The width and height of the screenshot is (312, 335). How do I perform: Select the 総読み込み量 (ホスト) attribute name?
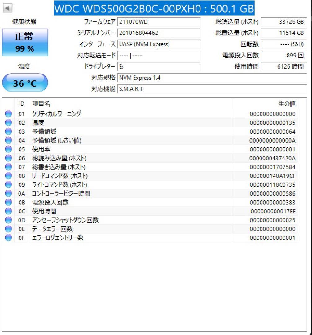tap(59, 158)
